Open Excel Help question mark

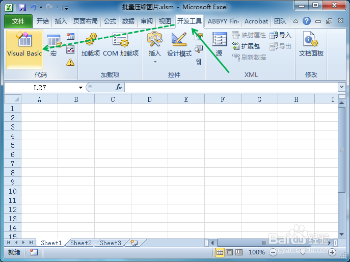307,21
